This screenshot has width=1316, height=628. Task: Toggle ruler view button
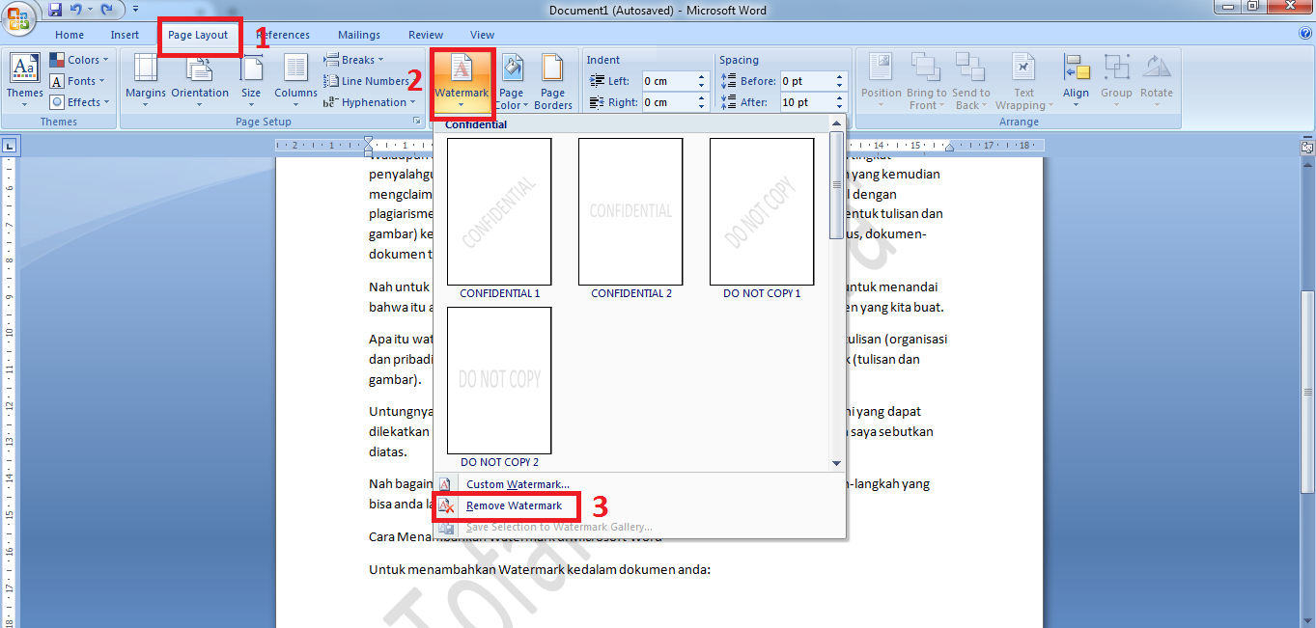(1306, 148)
